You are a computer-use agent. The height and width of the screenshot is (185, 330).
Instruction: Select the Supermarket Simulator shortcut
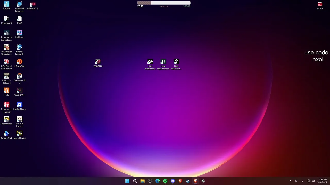6,36
